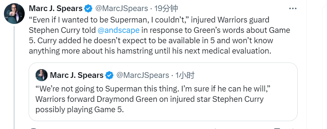Open the main tweet about Curry's hamstring
The width and height of the screenshot is (327, 129).
pyautogui.click(x=159, y=35)
